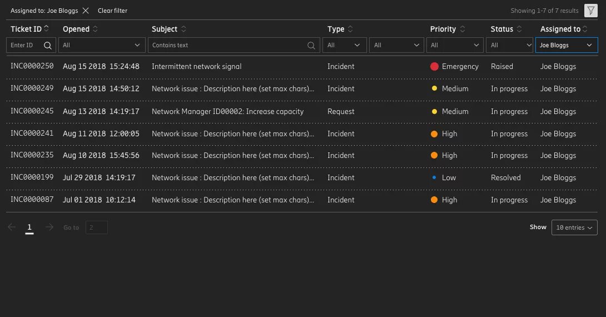Expand the Priority filter dropdown
The width and height of the screenshot is (606, 317).
tap(454, 46)
